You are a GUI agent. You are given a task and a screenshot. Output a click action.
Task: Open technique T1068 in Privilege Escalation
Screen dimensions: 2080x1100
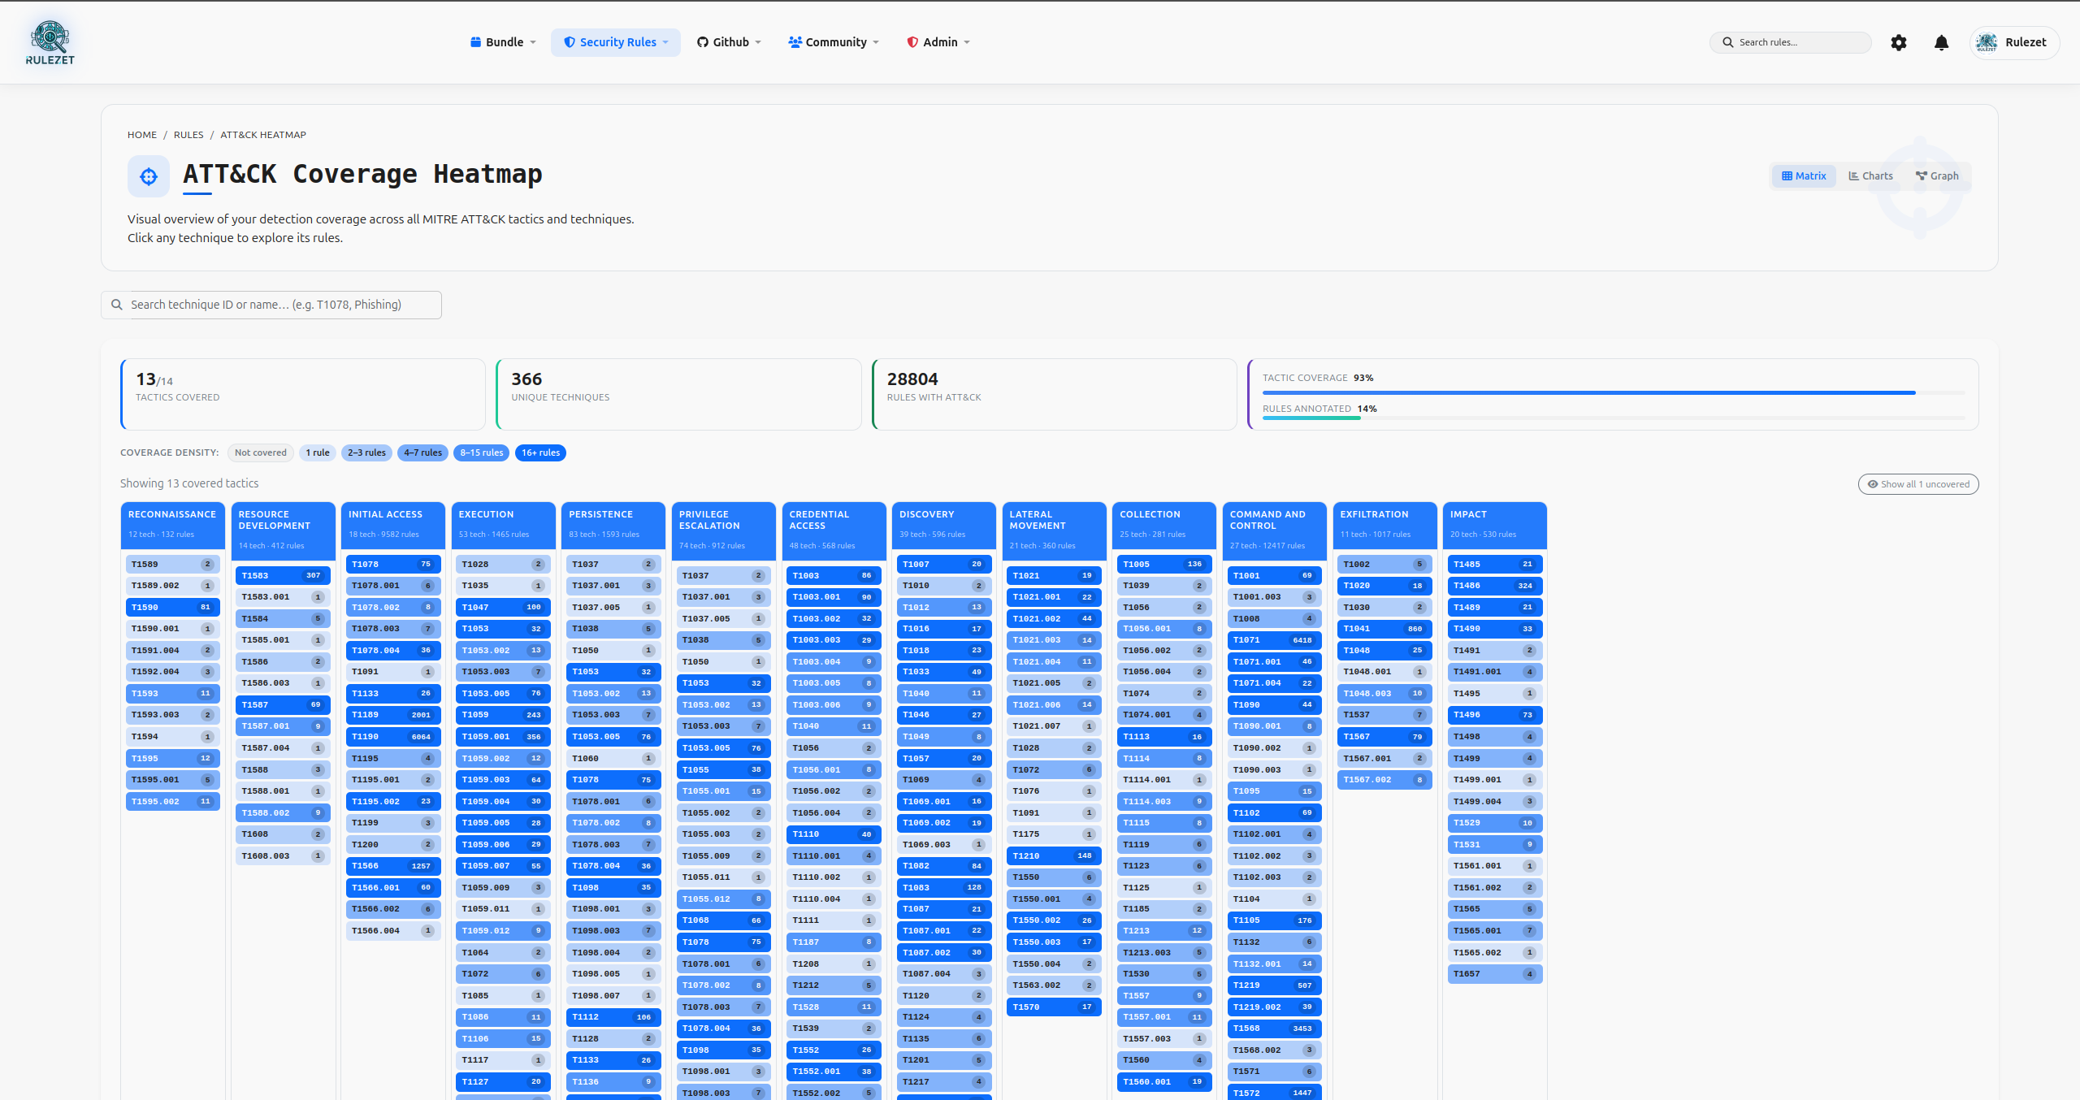[724, 920]
